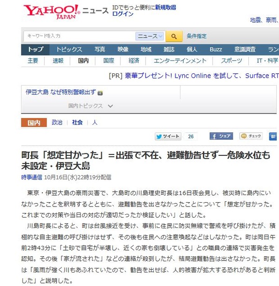Click the 時事通信 source link
Image resolution: width=279 pixels, height=286 pixels.
point(32,177)
